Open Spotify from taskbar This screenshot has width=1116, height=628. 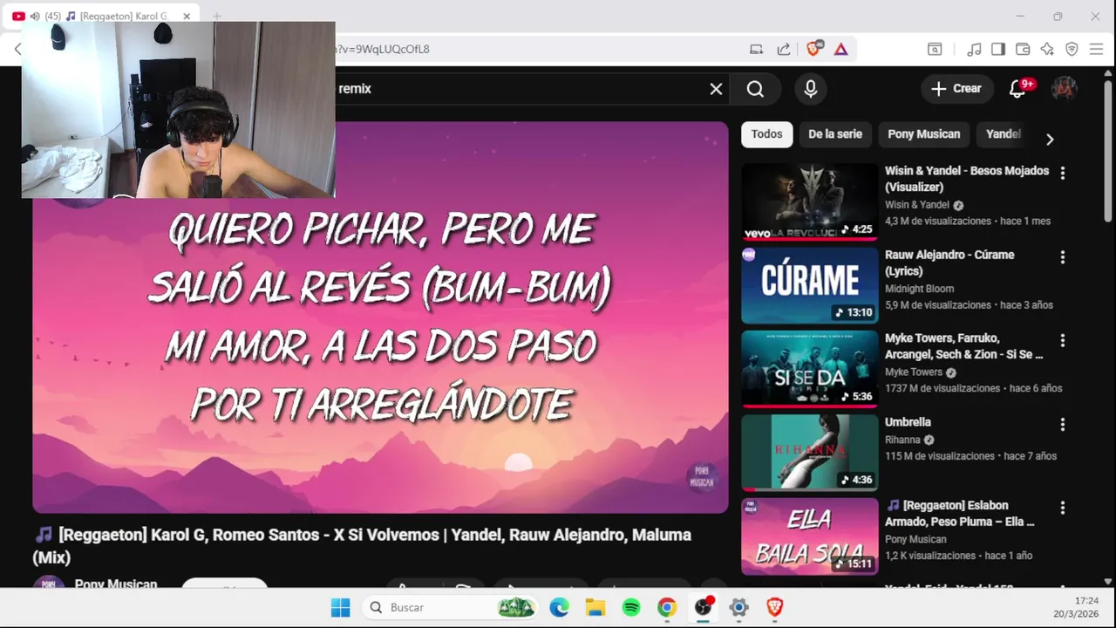(631, 608)
